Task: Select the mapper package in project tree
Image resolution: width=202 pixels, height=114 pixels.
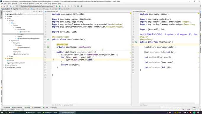Action: pos(21,34)
